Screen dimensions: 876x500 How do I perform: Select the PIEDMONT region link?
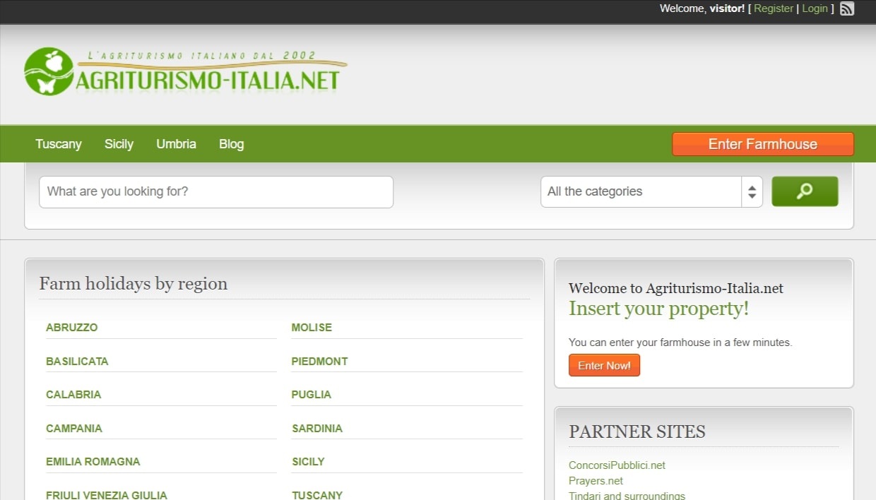coord(319,362)
